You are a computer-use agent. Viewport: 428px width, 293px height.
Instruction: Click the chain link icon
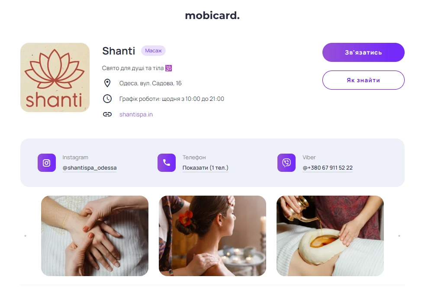pyautogui.click(x=107, y=114)
